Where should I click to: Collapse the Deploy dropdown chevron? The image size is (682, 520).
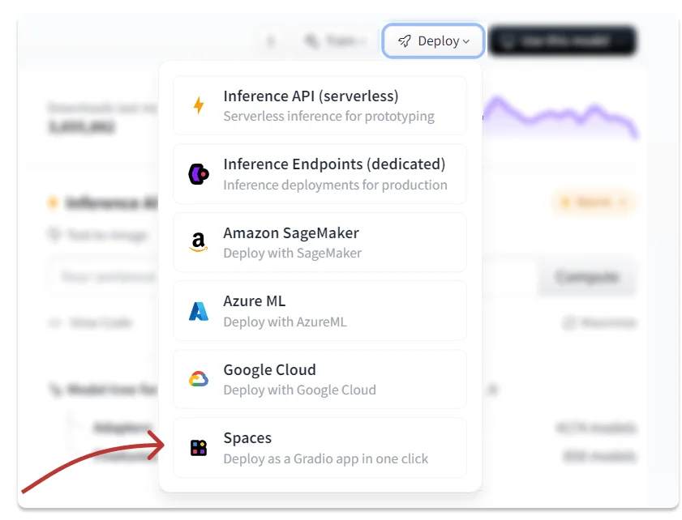click(466, 42)
